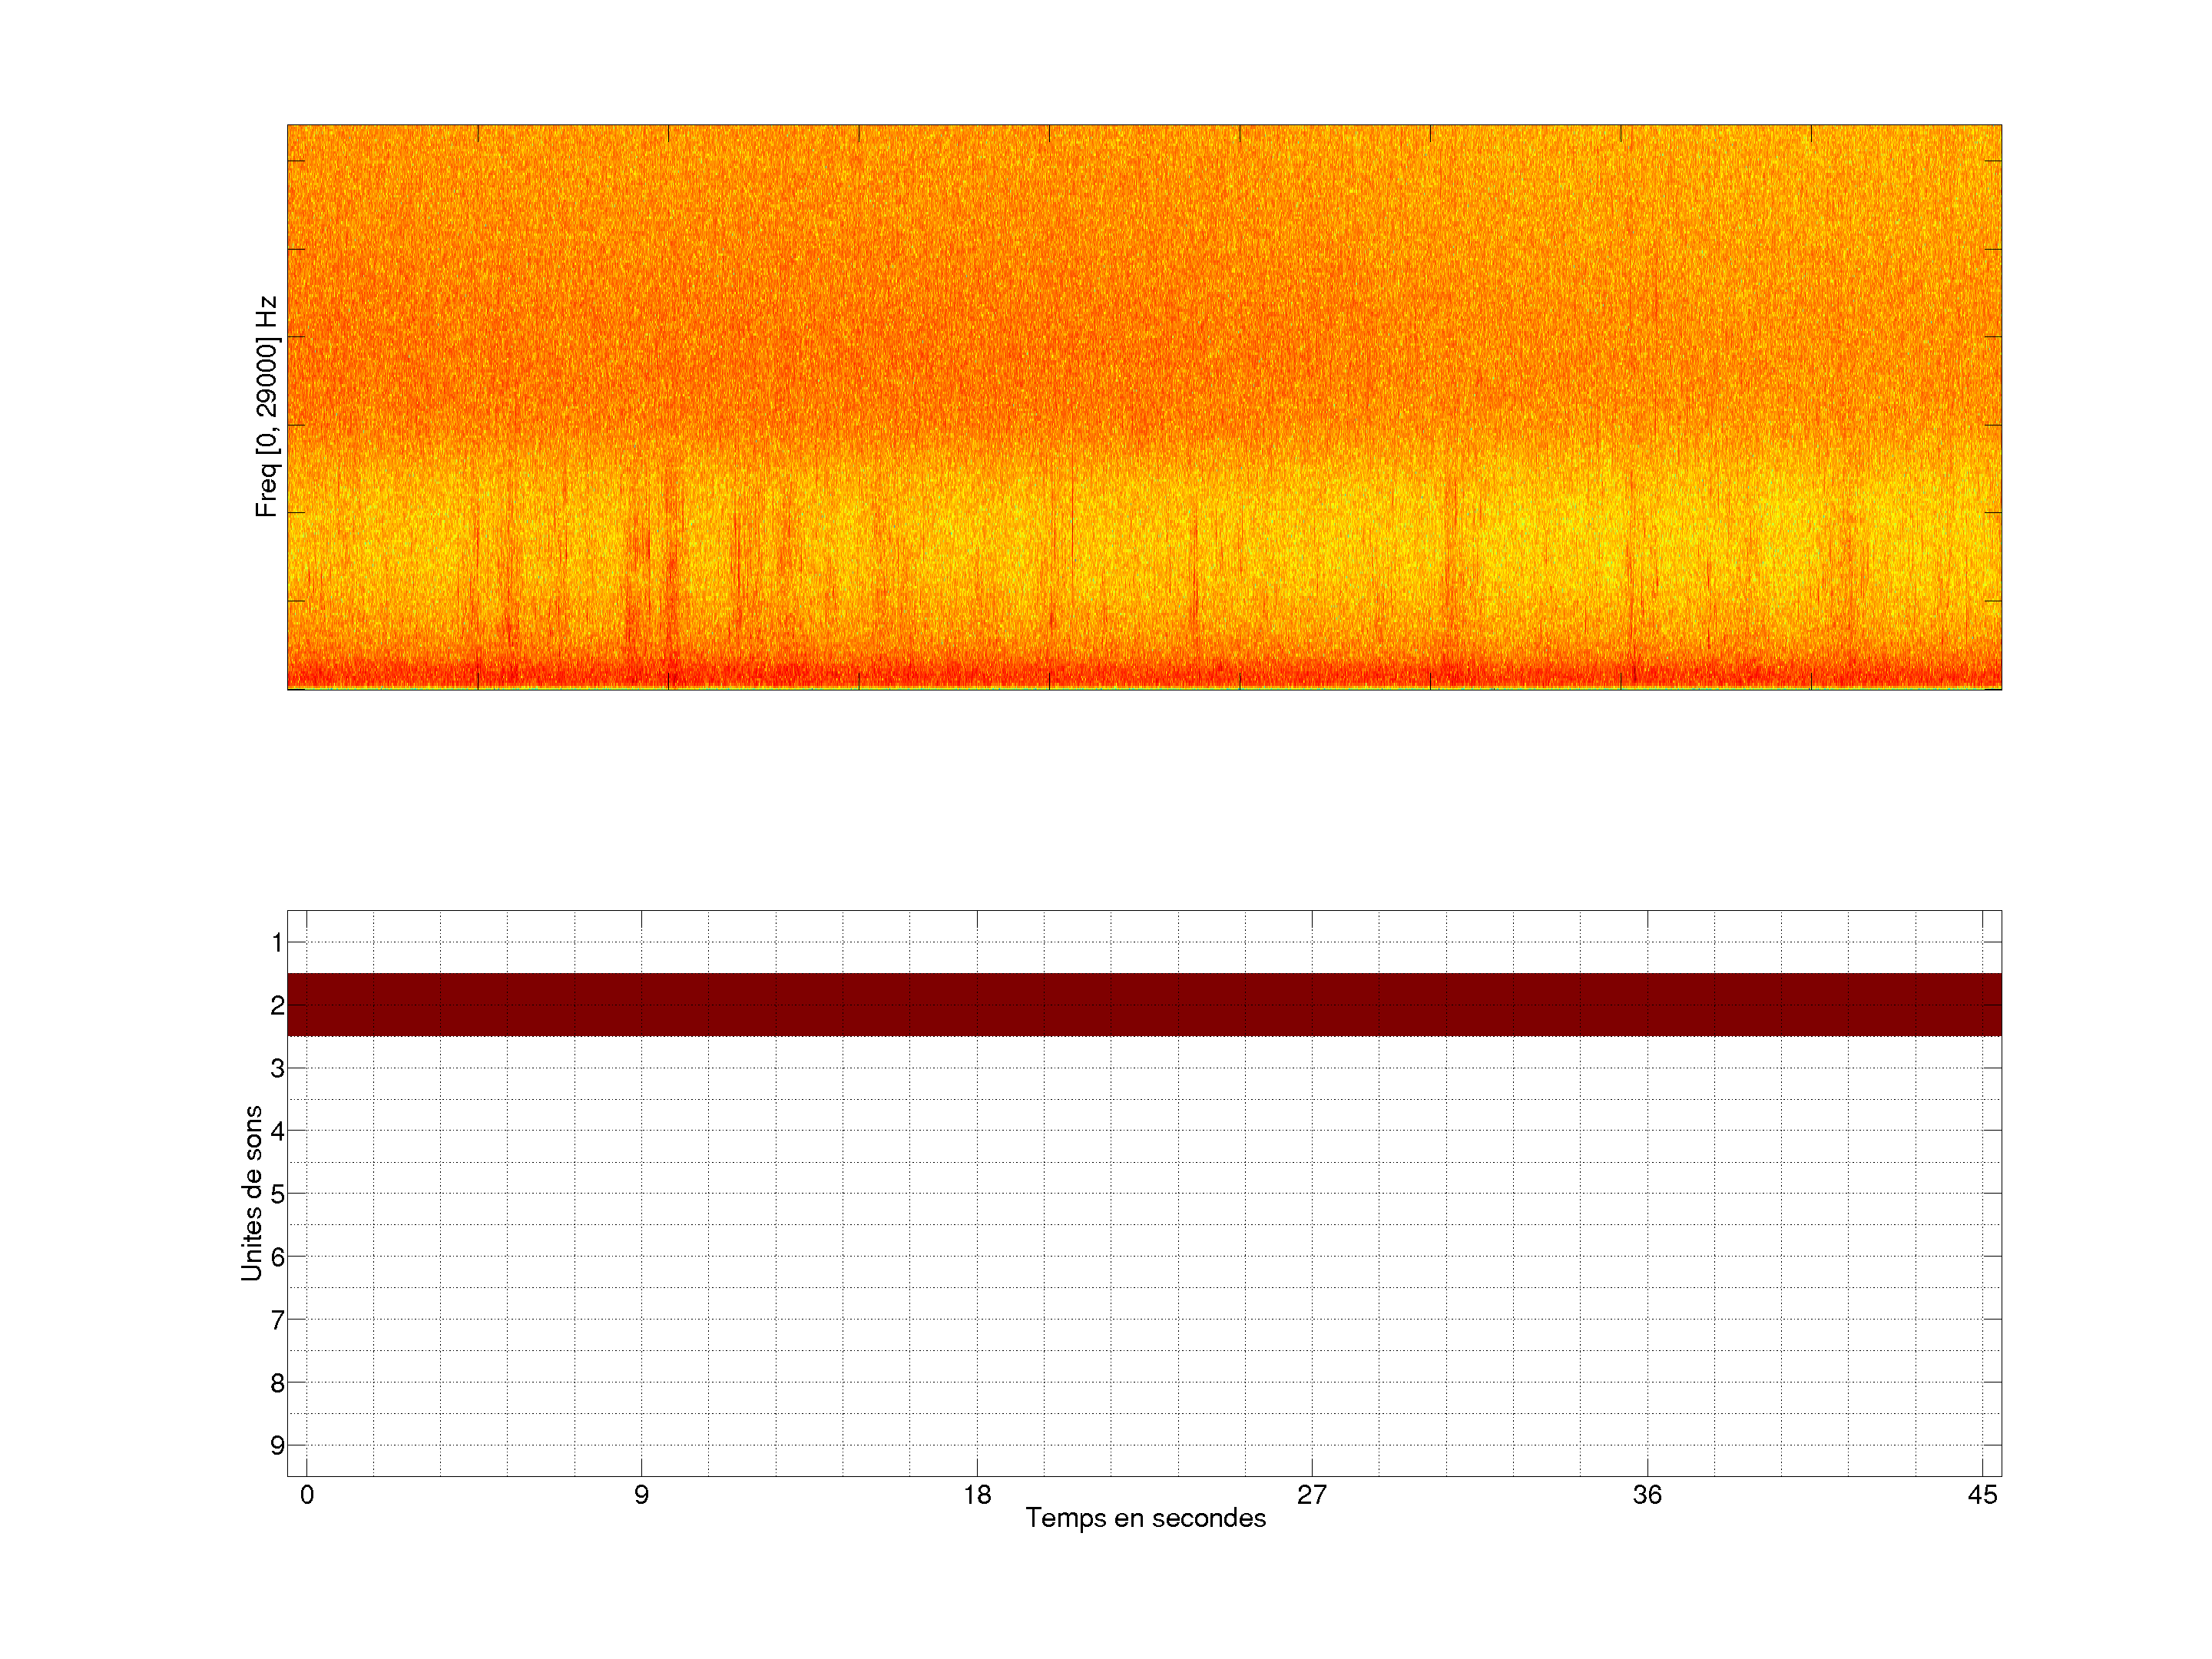
Task: Click x-axis tick label 0
Action: coord(307,1495)
